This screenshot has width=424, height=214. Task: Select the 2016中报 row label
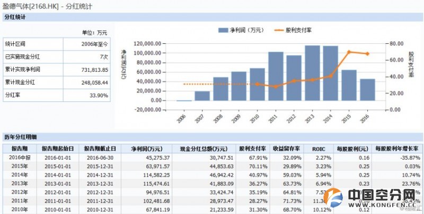click(x=20, y=157)
